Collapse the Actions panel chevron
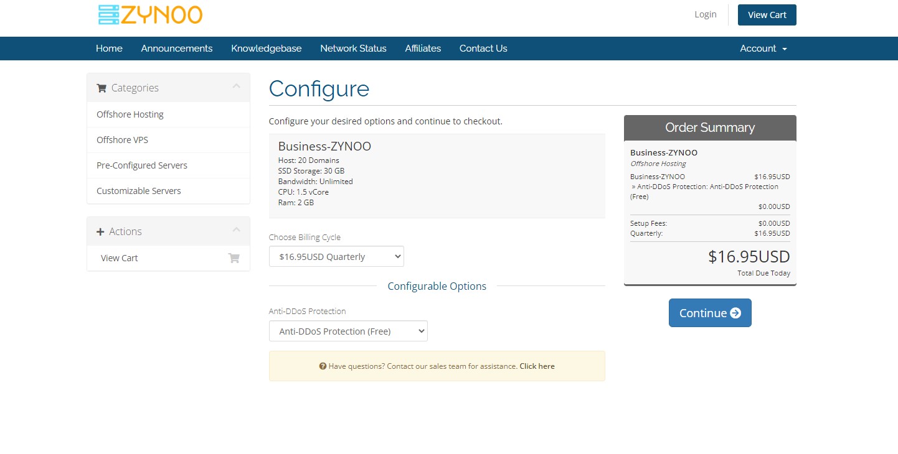 (x=236, y=230)
